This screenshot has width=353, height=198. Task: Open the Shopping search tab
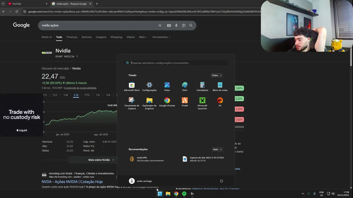[116, 37]
